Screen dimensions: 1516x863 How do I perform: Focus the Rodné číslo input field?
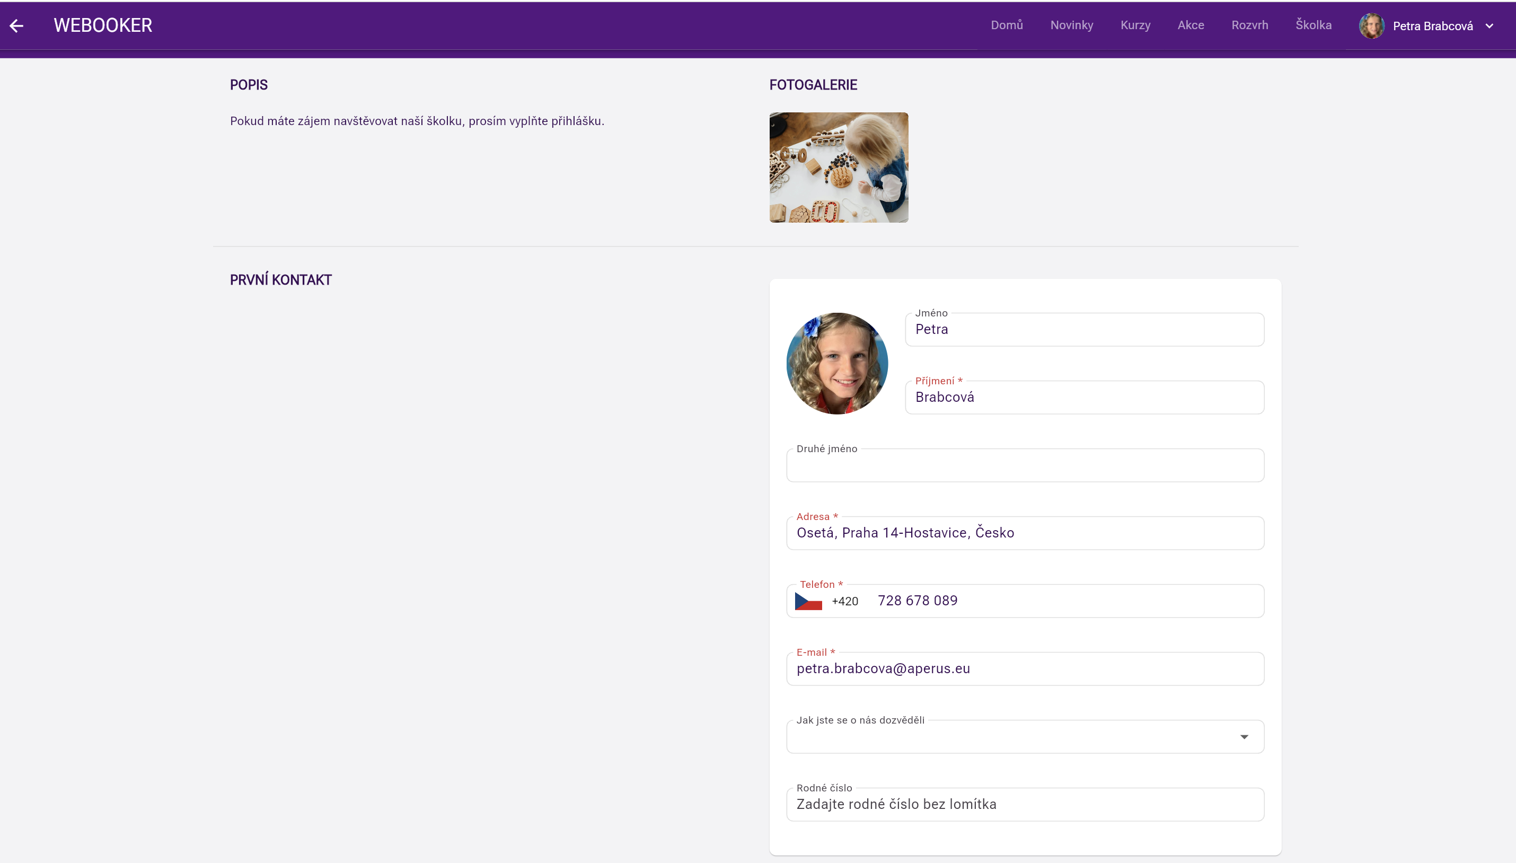(1025, 804)
